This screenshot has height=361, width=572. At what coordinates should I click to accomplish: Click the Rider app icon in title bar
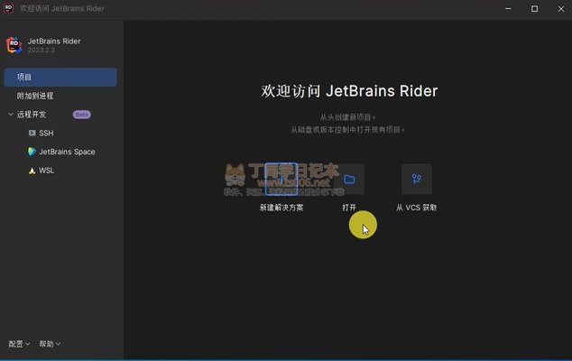point(8,8)
